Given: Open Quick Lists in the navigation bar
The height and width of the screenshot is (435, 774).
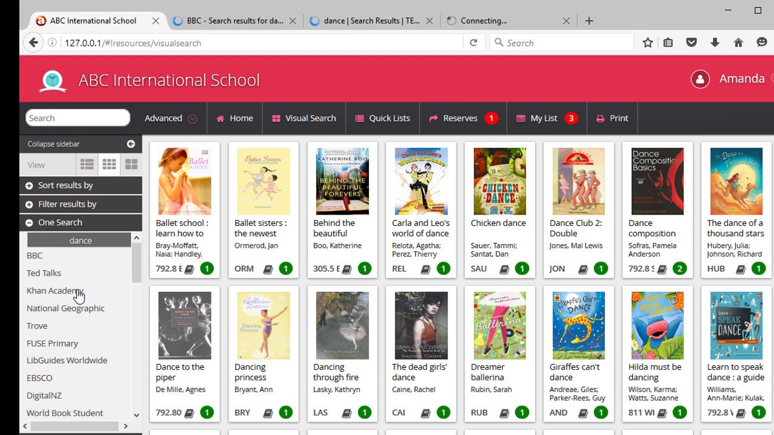Looking at the screenshot, I should 382,118.
